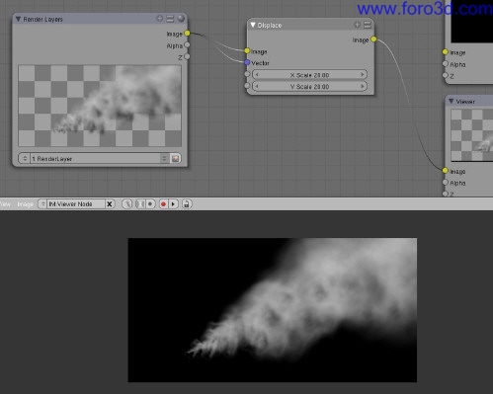Screen dimensions: 493x394
Task: Click the Y Scale 20.00 slider field
Action: [x=309, y=87]
